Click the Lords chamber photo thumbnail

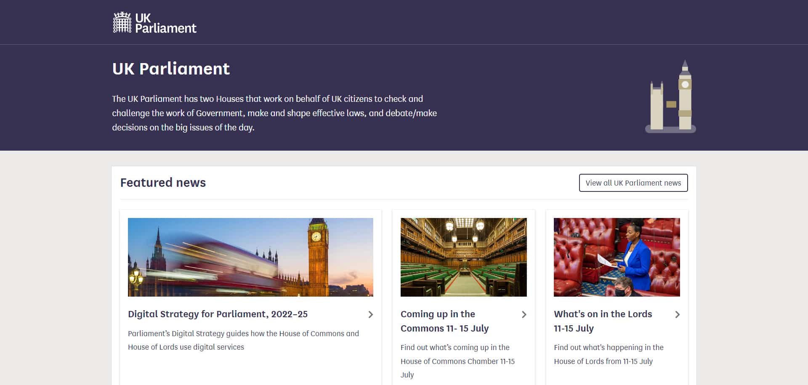coord(617,257)
